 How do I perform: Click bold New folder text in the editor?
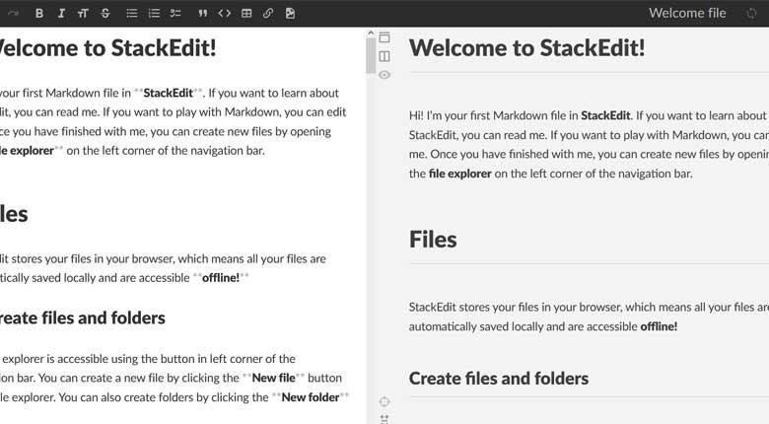tap(311, 397)
